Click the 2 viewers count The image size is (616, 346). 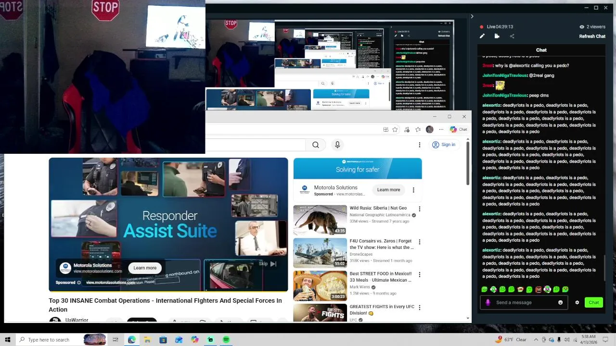pyautogui.click(x=592, y=27)
